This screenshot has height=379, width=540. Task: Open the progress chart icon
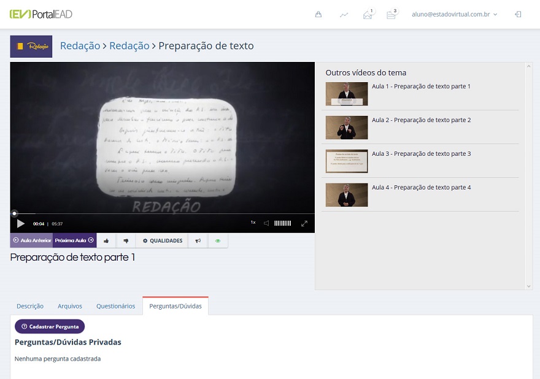[344, 15]
